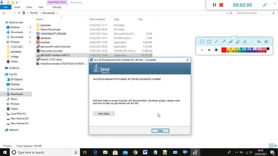Choose the smallest brush thickness
Screen dimensions: 278x156
pyautogui.click(x=202, y=50)
